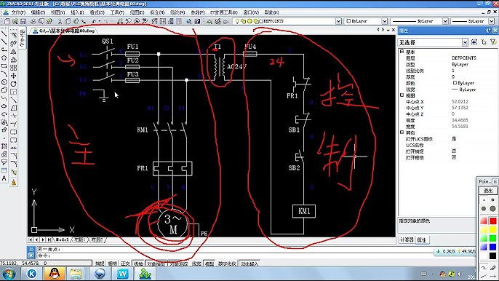This screenshot has height=281, width=499.
Task: Click the Cut scissors icon
Action: coord(60,21)
